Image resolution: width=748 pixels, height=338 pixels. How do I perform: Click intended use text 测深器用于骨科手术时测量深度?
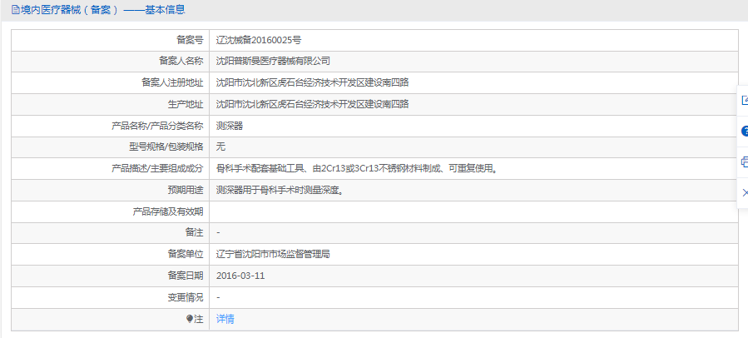coord(280,190)
